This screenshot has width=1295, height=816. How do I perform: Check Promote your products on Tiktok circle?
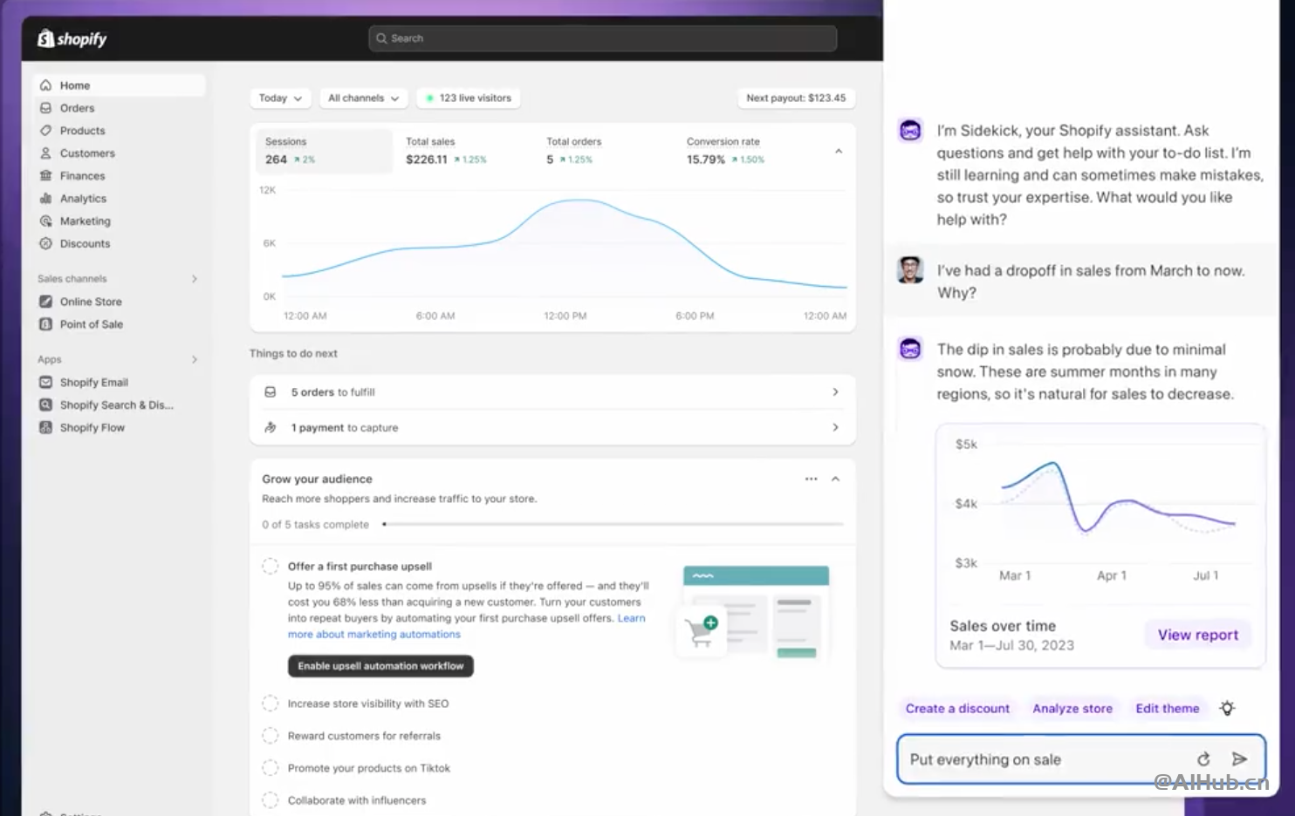(x=271, y=768)
